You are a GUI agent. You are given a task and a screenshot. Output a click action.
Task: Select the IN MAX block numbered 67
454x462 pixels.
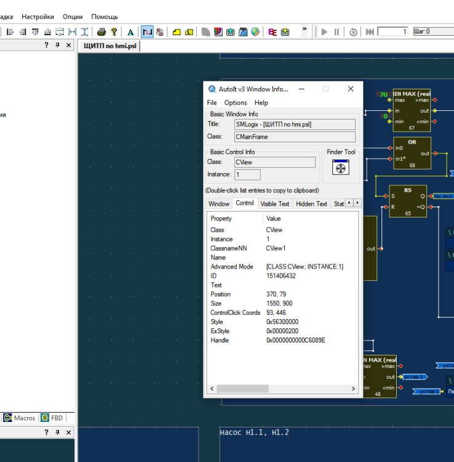pyautogui.click(x=412, y=110)
